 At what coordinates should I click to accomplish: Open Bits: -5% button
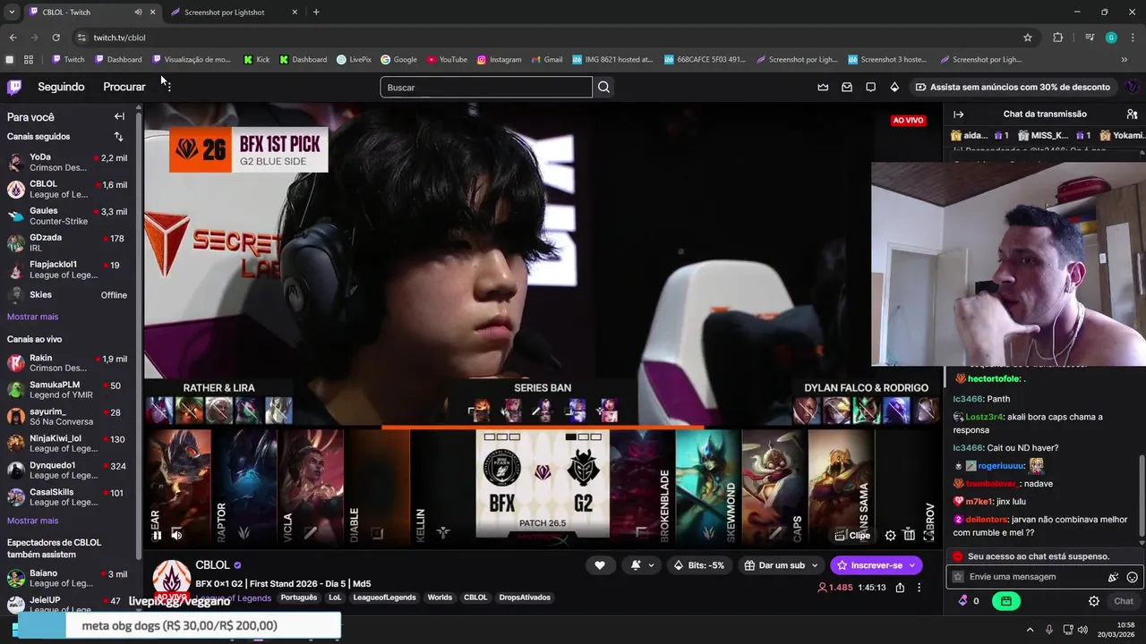(x=698, y=565)
